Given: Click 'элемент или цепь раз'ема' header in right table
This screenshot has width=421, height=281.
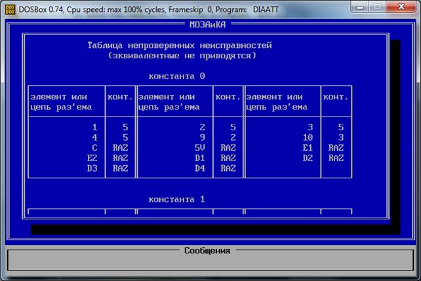Looking at the screenshot, I should (277, 102).
